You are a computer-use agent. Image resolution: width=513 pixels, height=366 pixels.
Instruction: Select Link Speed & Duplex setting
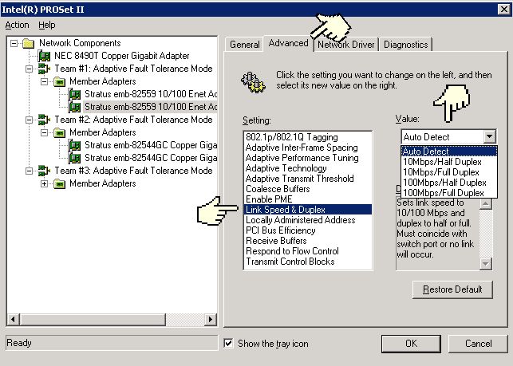point(308,210)
